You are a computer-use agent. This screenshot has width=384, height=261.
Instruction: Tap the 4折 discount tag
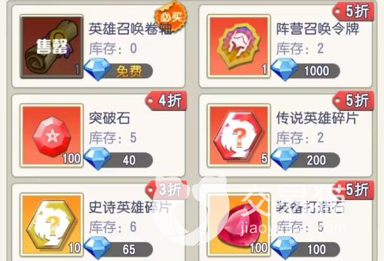point(166,101)
